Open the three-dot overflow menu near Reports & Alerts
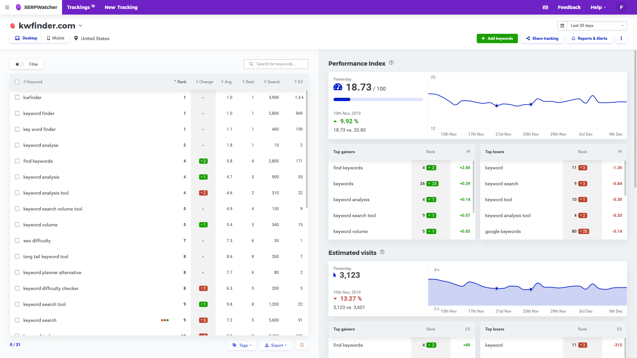637x358 pixels. [x=621, y=38]
